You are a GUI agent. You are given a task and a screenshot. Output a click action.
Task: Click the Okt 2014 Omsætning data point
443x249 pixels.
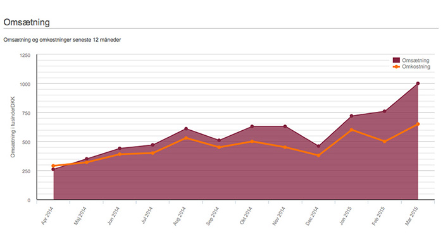(x=252, y=126)
